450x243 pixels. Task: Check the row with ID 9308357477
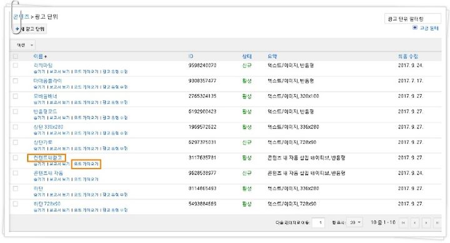16,81
